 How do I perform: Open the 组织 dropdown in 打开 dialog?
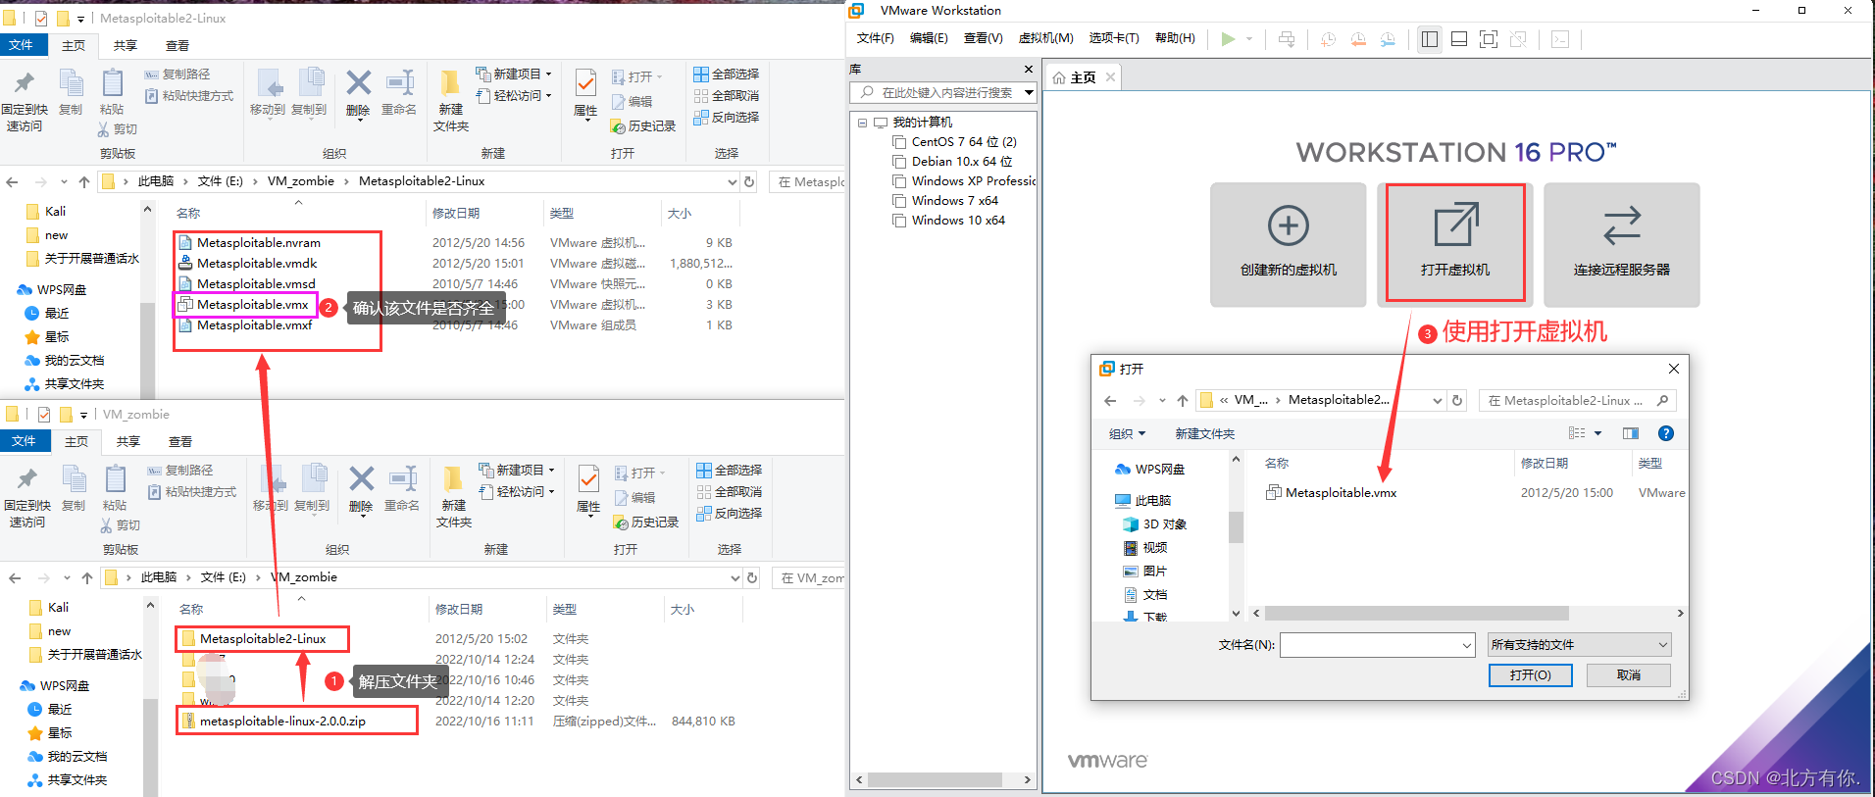pos(1127,433)
